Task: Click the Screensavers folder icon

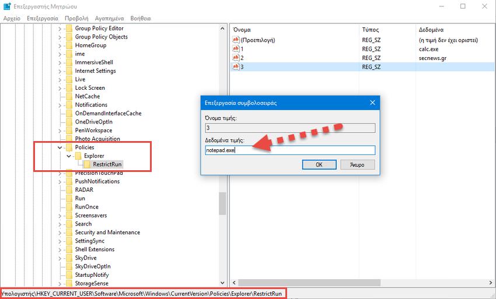Action: [x=69, y=216]
